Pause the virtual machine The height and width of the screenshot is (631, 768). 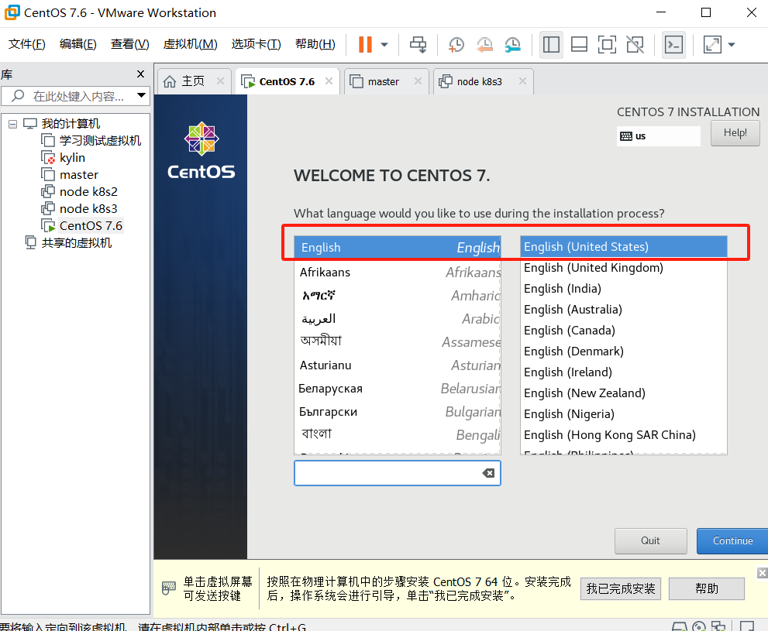[365, 44]
